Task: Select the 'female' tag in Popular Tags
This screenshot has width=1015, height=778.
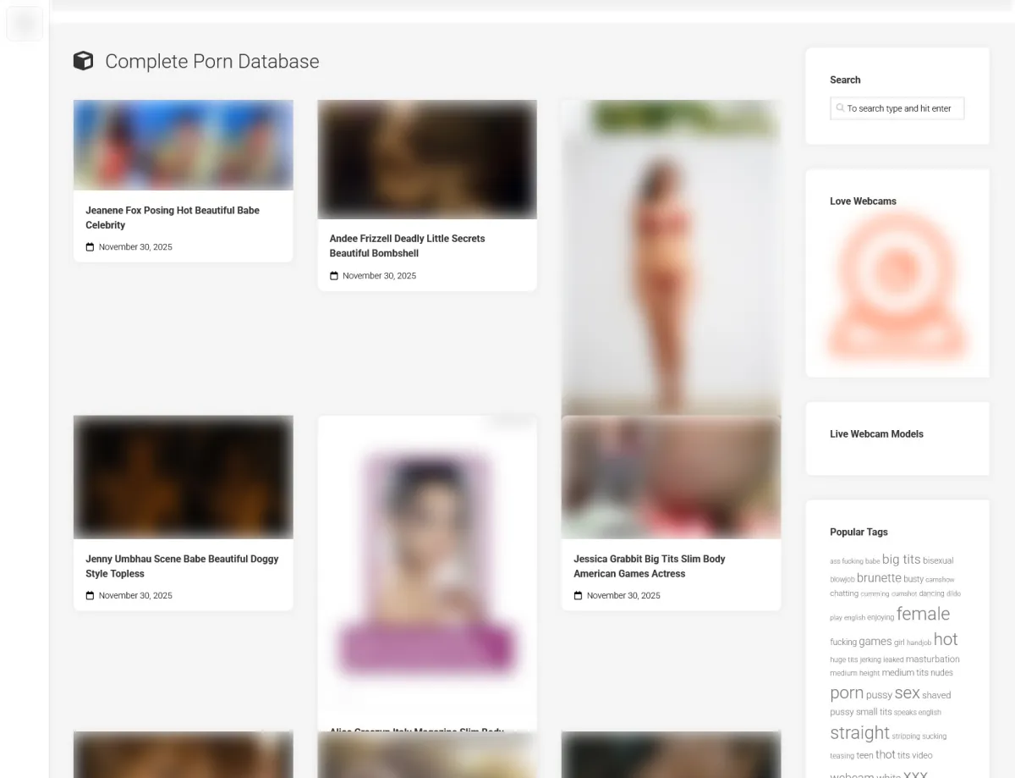Action: [923, 614]
